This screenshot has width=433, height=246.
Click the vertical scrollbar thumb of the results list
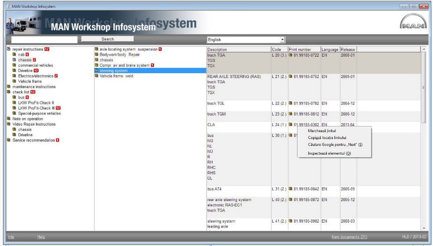pyautogui.click(x=424, y=87)
